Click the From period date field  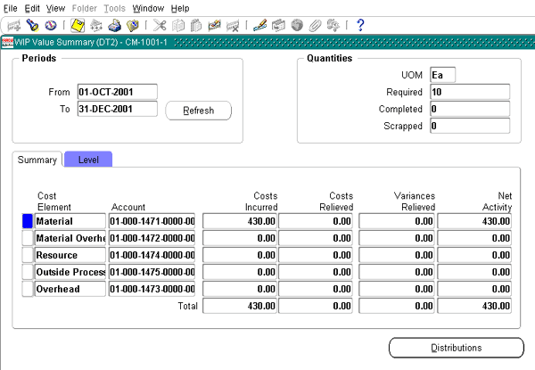point(117,92)
